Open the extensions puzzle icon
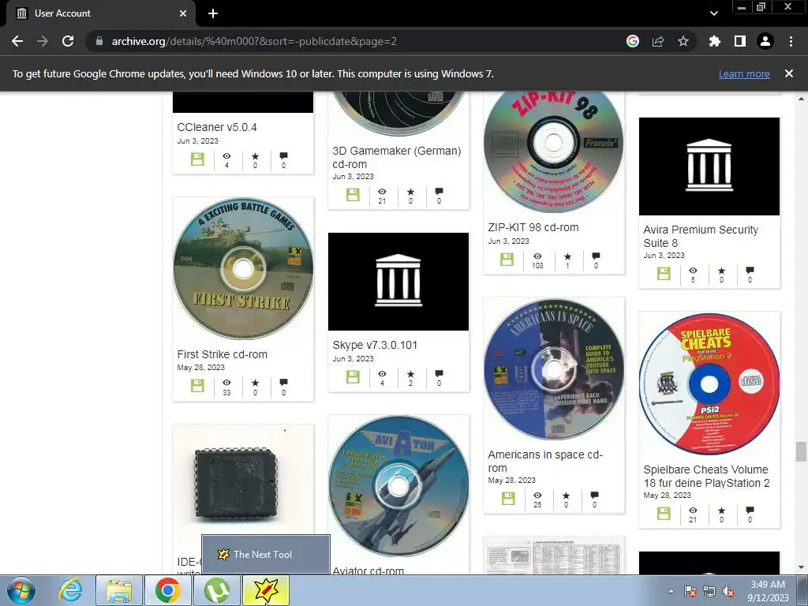This screenshot has height=606, width=808. click(714, 41)
